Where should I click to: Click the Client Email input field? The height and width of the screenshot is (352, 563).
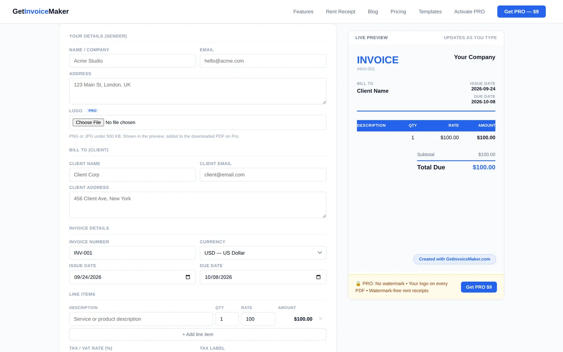pos(263,175)
